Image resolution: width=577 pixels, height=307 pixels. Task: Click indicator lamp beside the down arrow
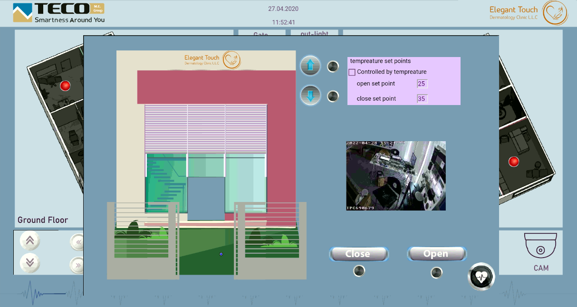(x=333, y=96)
